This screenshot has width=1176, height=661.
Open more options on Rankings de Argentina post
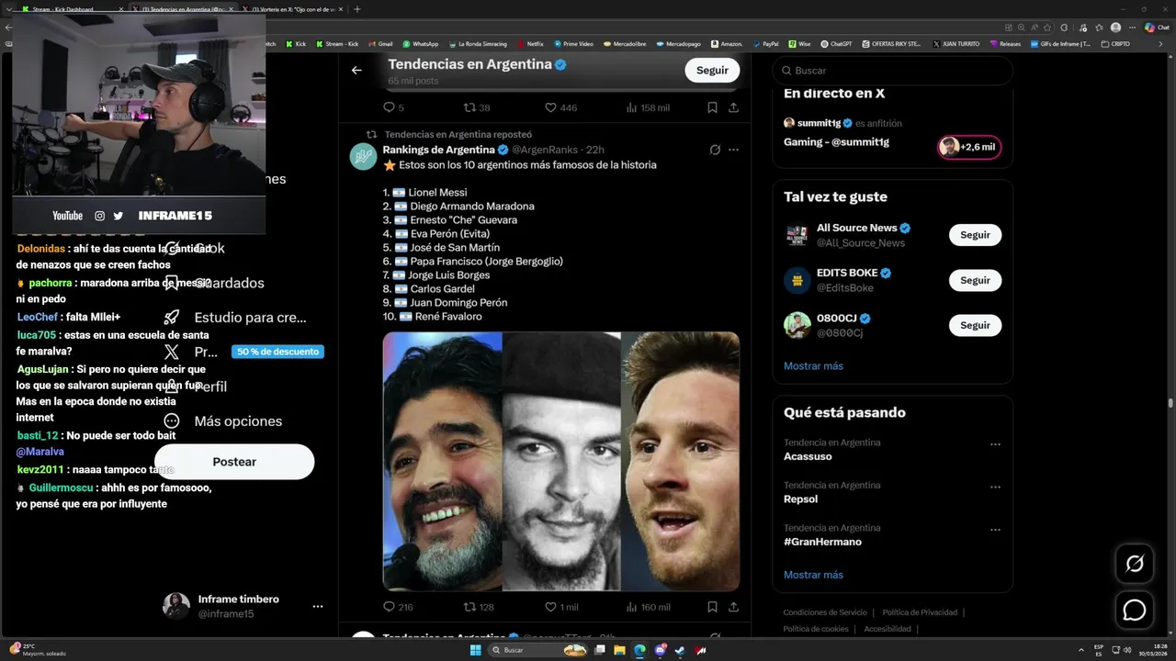tap(733, 150)
